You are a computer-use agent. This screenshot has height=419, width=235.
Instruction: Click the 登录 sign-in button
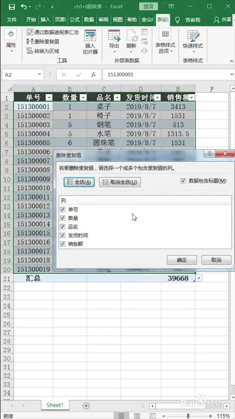148,6
